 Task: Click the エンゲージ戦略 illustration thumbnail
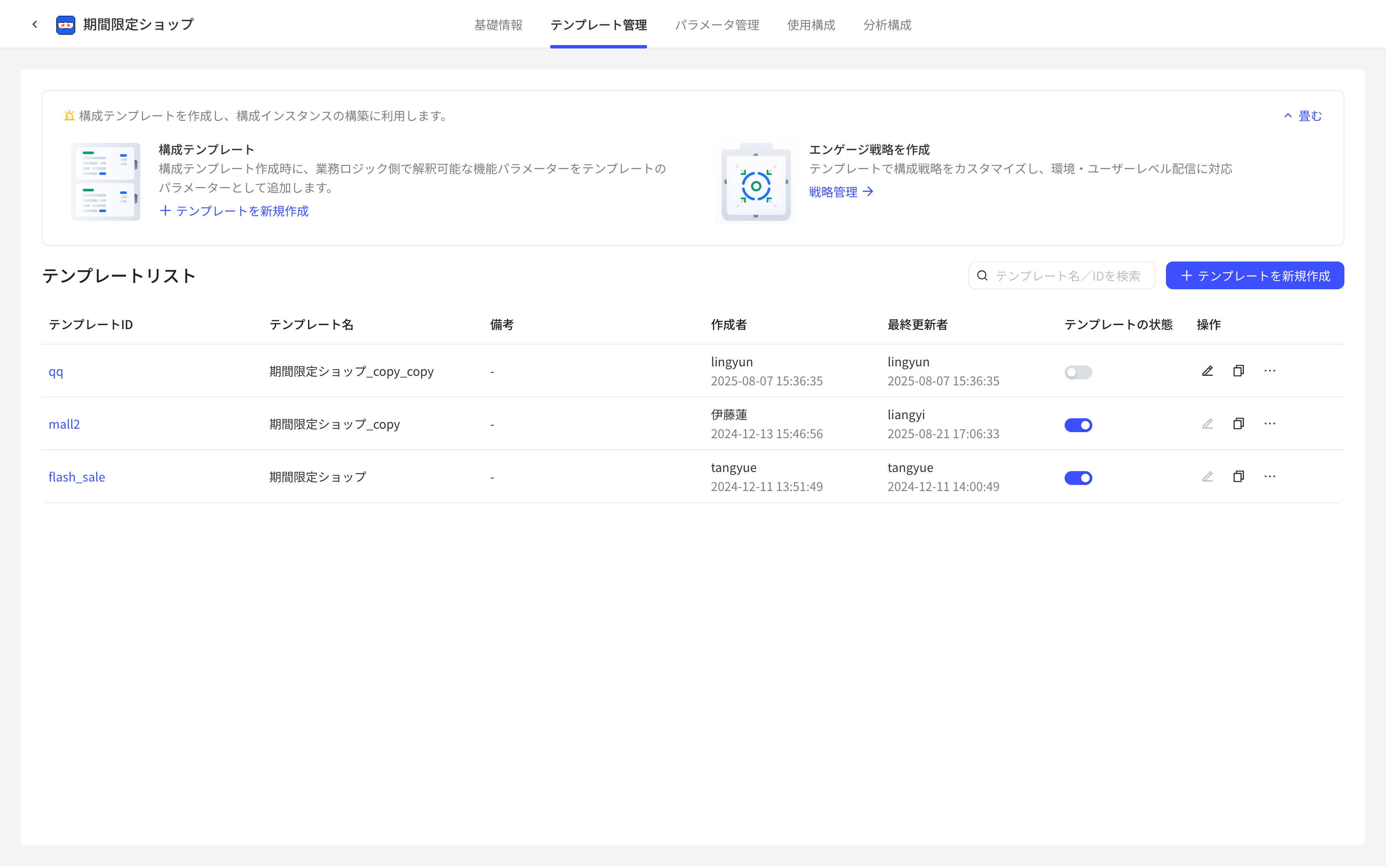point(756,181)
